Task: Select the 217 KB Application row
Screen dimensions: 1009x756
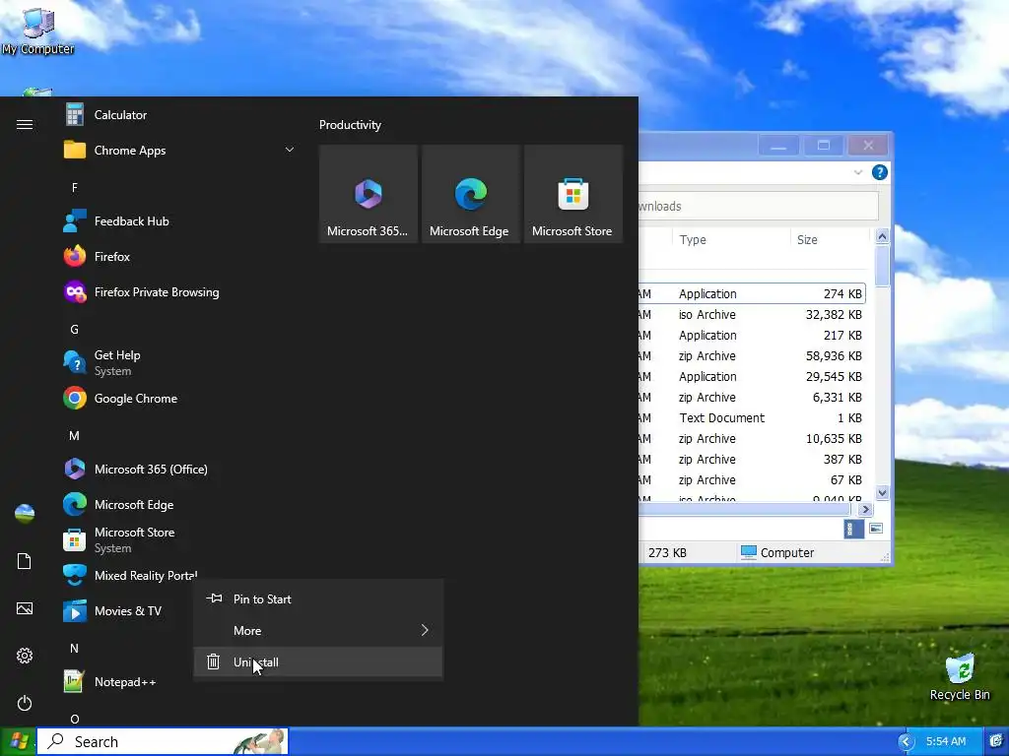Action: [752, 336]
